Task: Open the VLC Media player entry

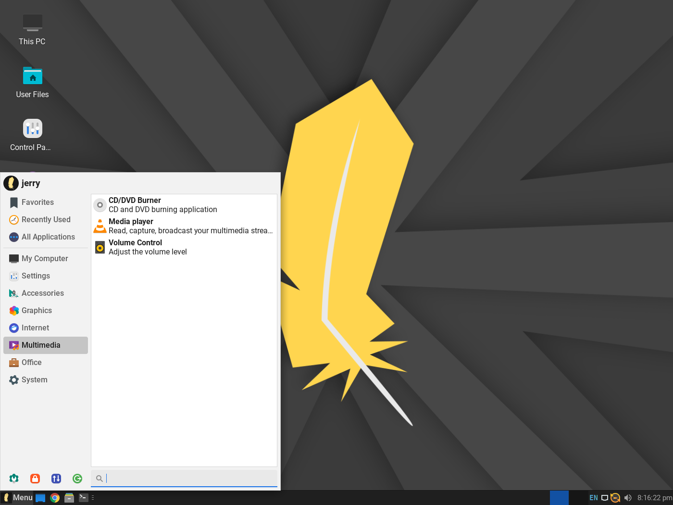Action: (184, 226)
